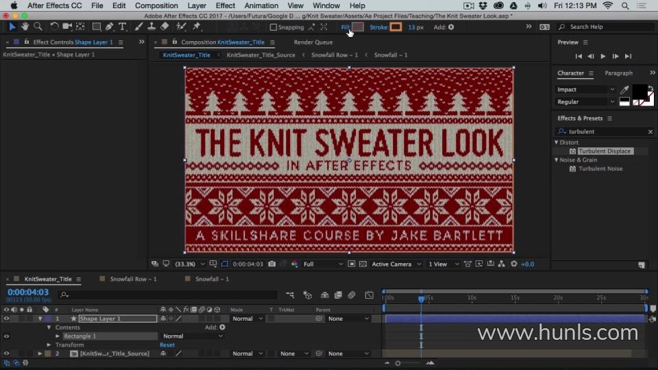This screenshot has height=370, width=658.
Task: Open the Animation menu
Action: coord(261,5)
